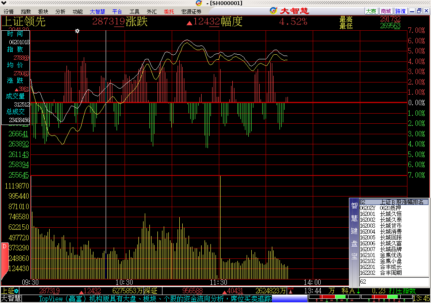Image resolution: width=431 pixels, height=303 pixels.
Task: Select 长城久泰 in the list
Action: pyautogui.click(x=394, y=220)
